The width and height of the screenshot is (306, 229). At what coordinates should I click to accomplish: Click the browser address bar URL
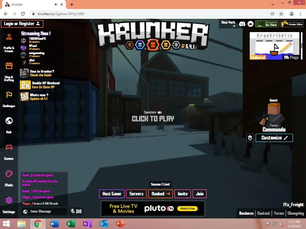(x=61, y=14)
